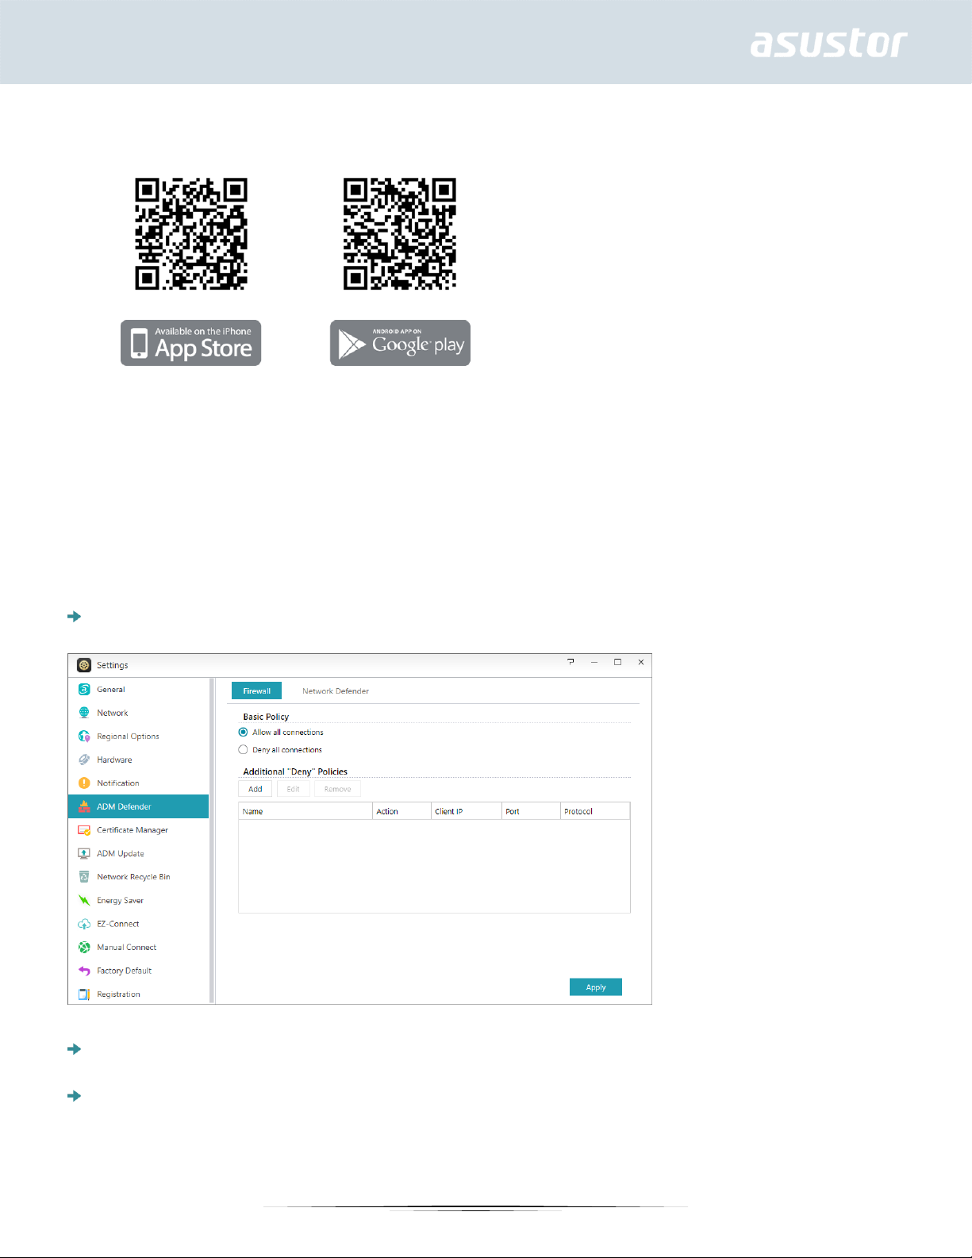Click the Google Play badge
The height and width of the screenshot is (1258, 972).
click(400, 343)
